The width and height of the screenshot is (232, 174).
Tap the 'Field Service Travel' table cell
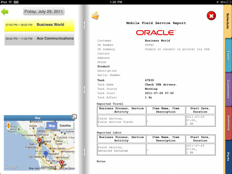(121, 120)
